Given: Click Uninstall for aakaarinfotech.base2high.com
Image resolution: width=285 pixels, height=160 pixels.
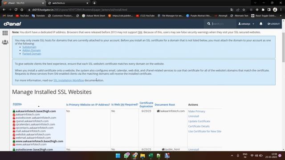Looking at the screenshot, I should pyautogui.click(x=194, y=116).
